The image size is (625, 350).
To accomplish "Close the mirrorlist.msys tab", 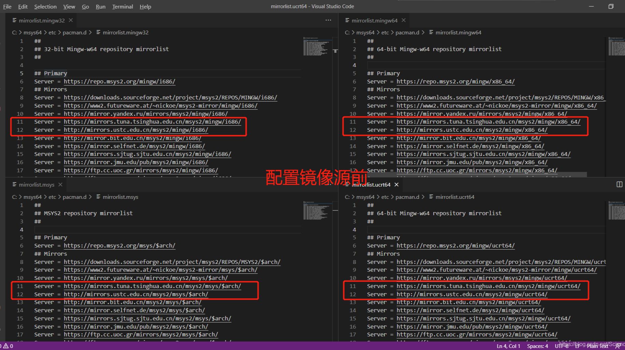I will [x=60, y=184].
